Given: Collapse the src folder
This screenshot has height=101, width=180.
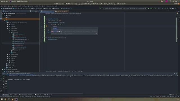Looking at the screenshot, I should tap(4, 21).
